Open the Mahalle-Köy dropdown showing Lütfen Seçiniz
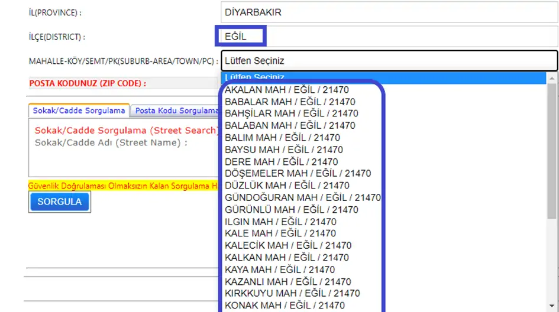 coord(389,60)
